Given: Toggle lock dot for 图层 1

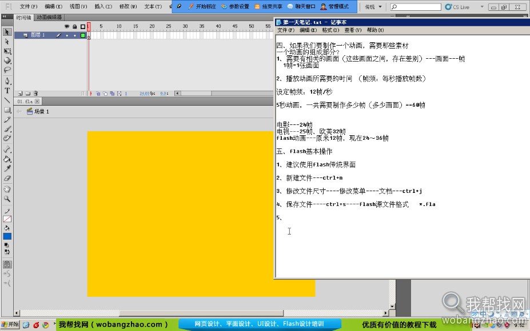Looking at the screenshot, I should tap(75, 35).
